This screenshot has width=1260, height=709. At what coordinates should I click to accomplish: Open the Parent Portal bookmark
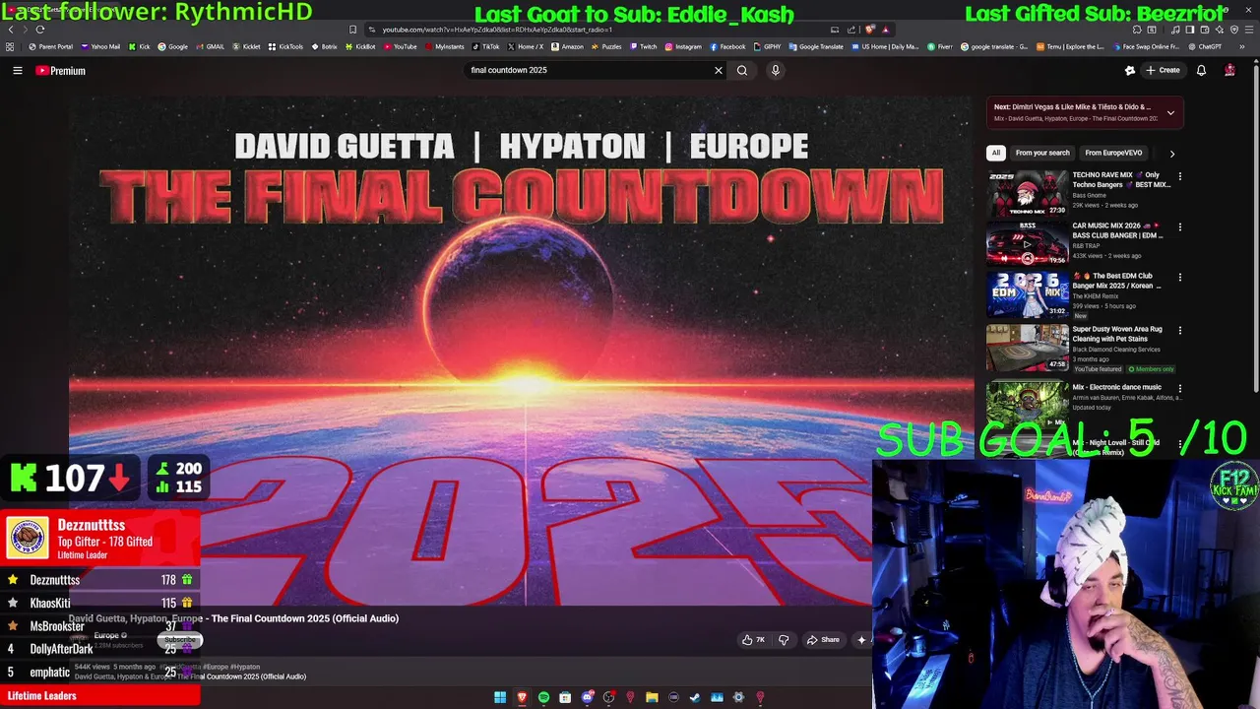51,46
